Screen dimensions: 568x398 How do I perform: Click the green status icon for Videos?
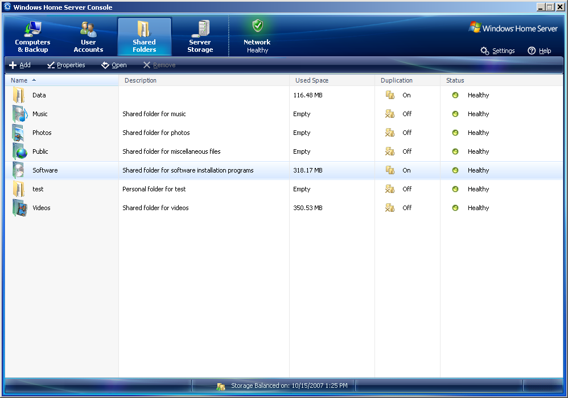(455, 208)
